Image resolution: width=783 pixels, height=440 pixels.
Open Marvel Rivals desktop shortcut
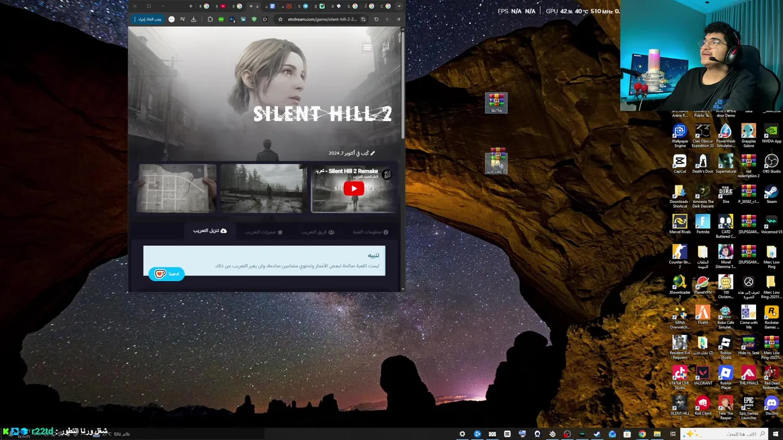[680, 224]
